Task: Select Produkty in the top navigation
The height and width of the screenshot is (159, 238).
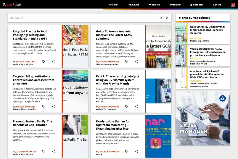Action: tap(175, 5)
